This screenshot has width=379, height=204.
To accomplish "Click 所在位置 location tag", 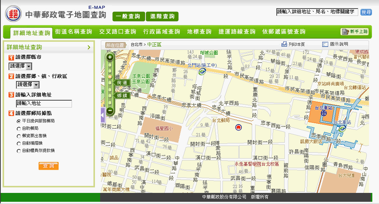I will 116,45.
